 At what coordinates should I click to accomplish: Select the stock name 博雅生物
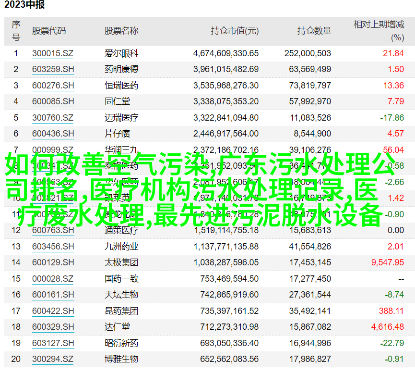[x=121, y=359]
